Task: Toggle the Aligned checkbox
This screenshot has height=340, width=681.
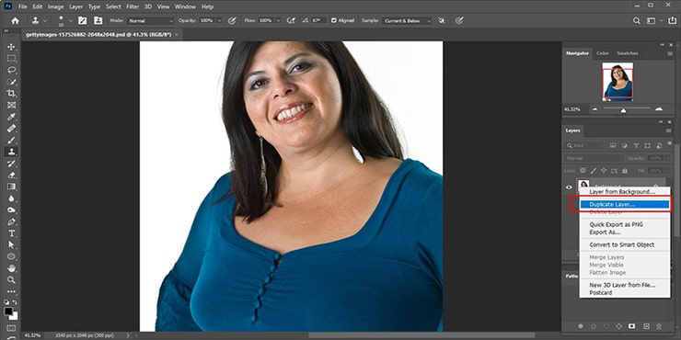Action: pyautogui.click(x=333, y=20)
